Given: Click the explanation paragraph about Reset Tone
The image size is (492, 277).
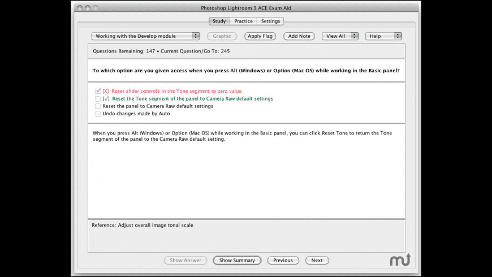Looking at the screenshot, I should pyautogui.click(x=242, y=136).
